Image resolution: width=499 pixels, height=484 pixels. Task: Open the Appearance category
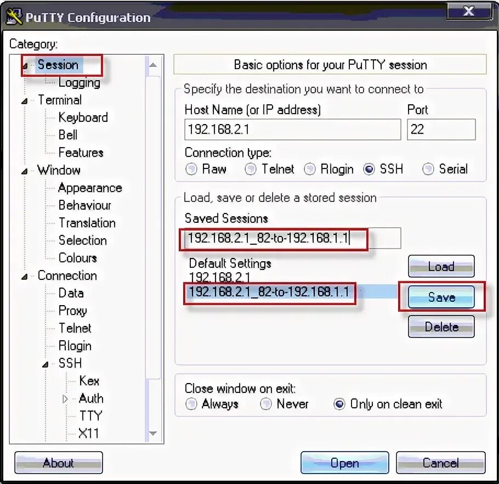90,188
